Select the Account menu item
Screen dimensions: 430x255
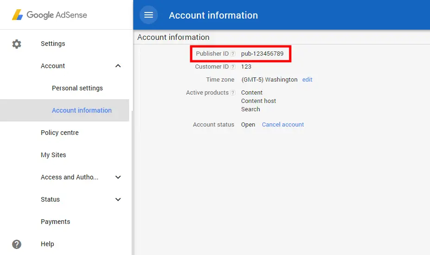point(53,66)
